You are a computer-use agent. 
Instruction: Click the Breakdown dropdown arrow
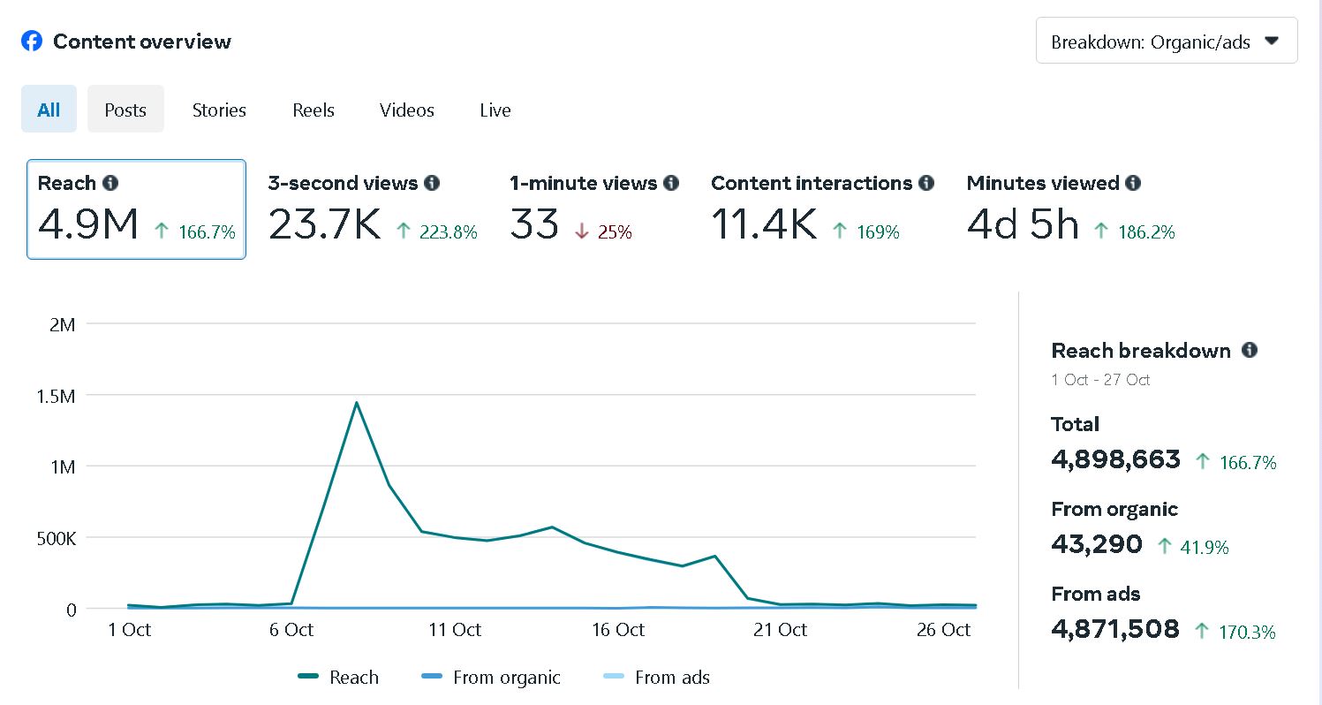1272,41
